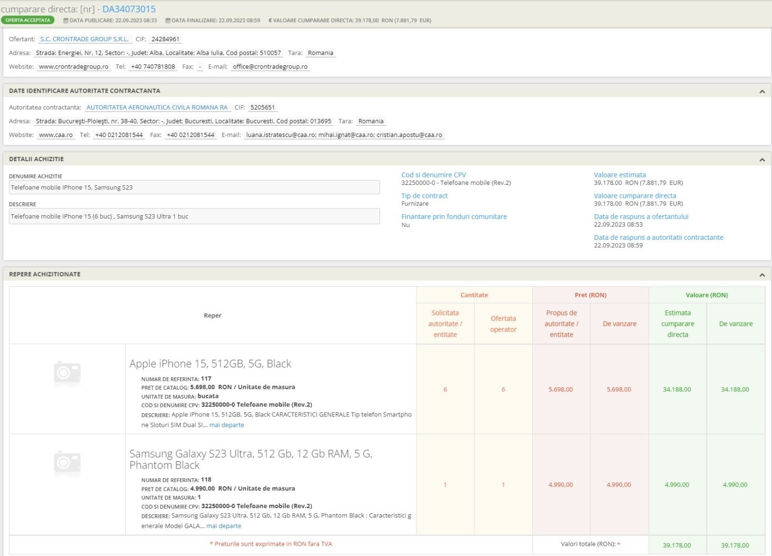
Task: Click the email office@crontradegroup.ro
Action: (x=270, y=67)
